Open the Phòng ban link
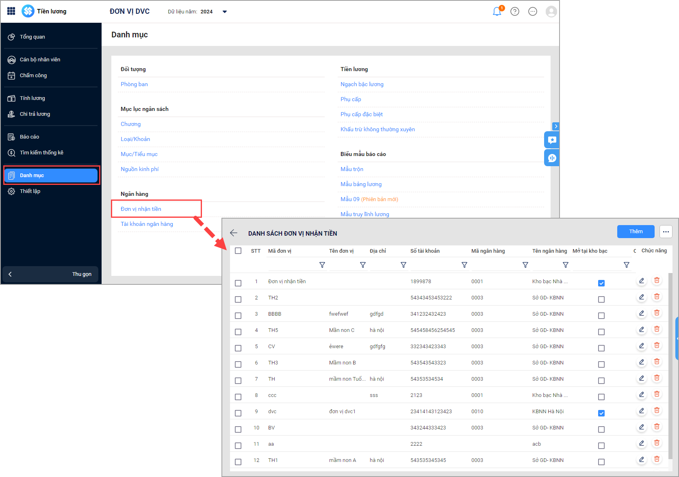679x477 pixels. [134, 84]
